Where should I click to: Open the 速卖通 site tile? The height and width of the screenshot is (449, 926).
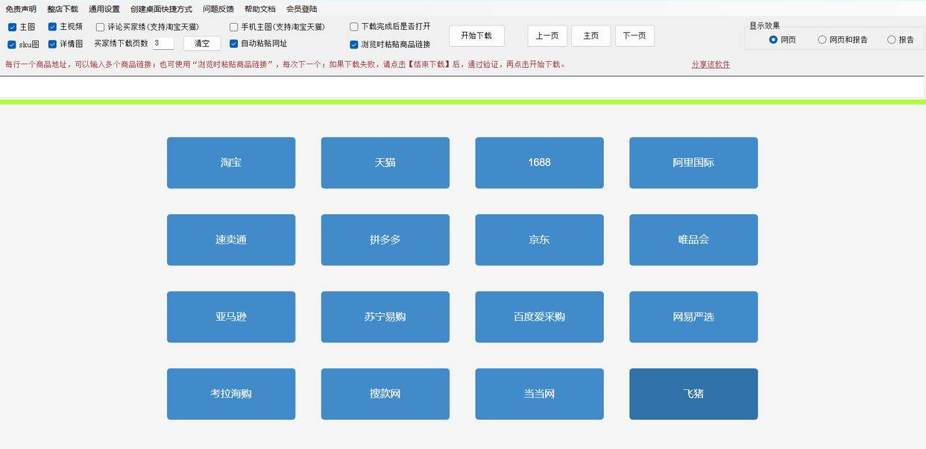tap(231, 240)
